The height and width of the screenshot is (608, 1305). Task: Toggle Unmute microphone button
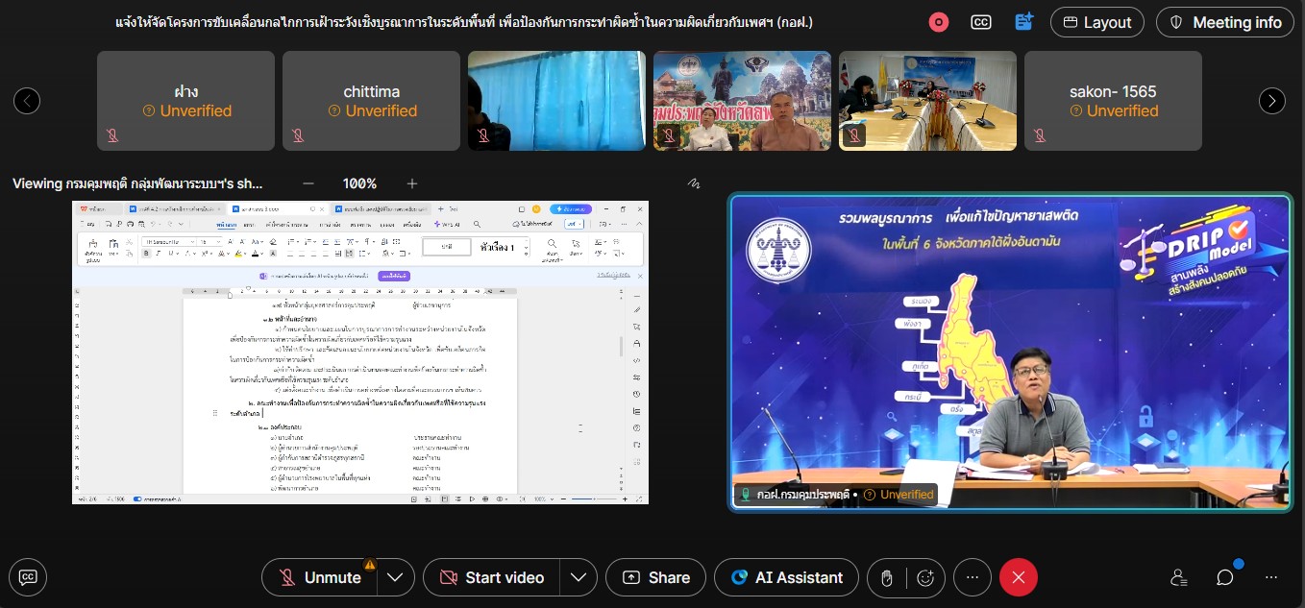(x=320, y=577)
